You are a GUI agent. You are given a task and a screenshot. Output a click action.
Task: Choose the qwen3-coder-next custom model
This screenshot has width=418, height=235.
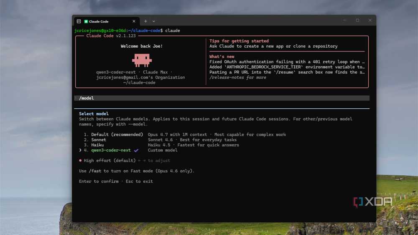point(111,150)
